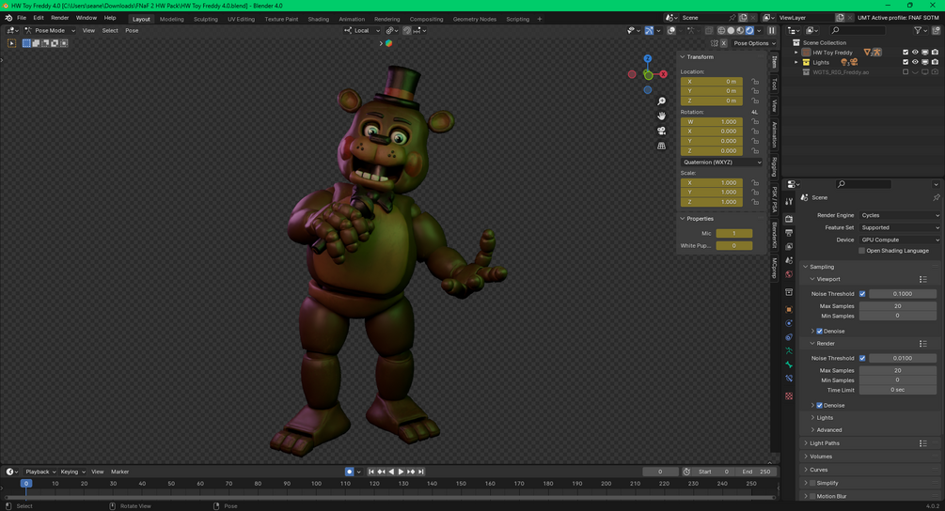Viewport: 945px width, 511px height.
Task: Play the animation forward
Action: tap(401, 472)
